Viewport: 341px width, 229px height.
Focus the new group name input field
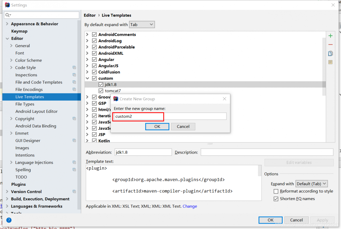[170, 116]
